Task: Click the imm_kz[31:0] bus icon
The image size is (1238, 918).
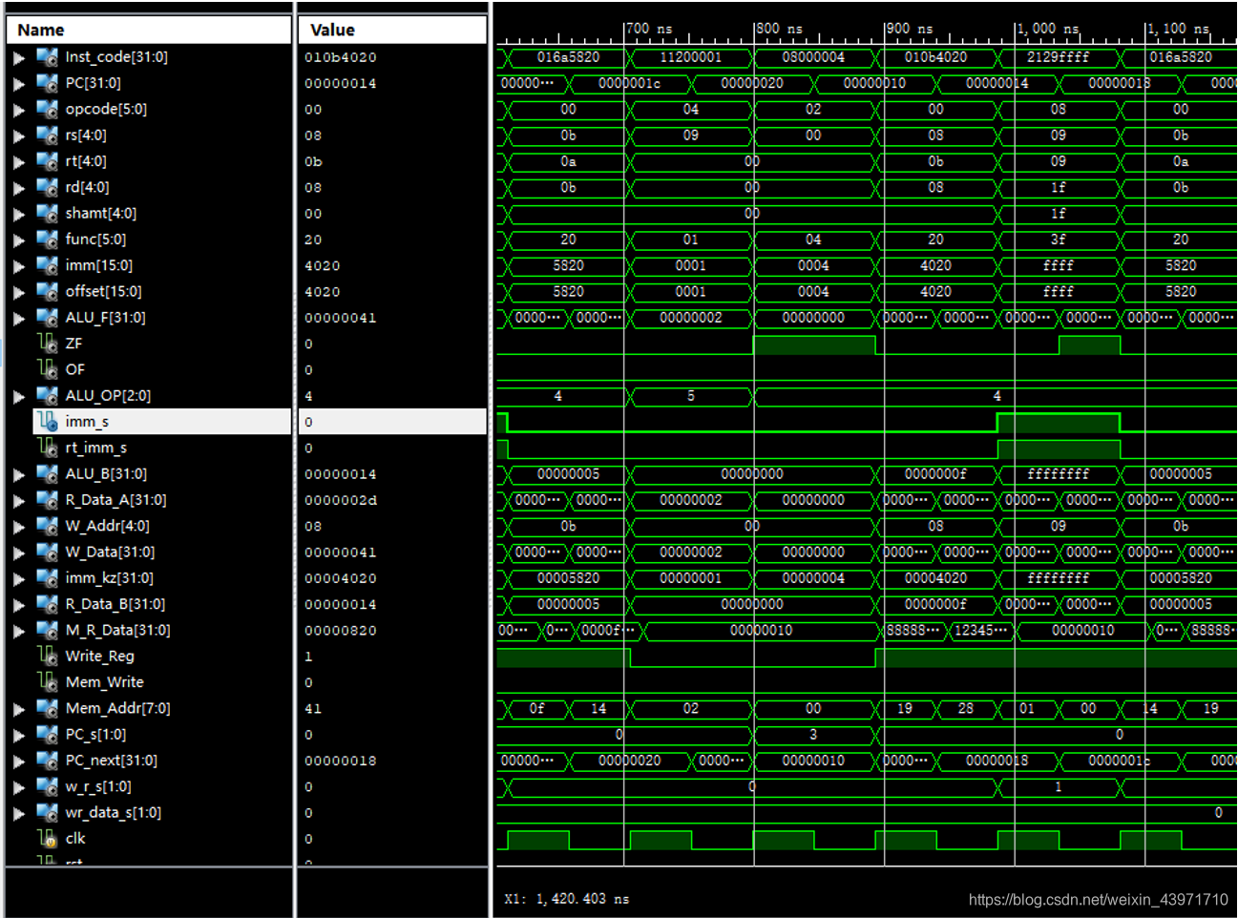Action: click(48, 578)
